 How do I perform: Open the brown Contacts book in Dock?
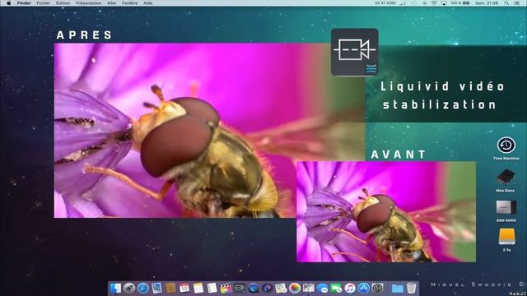pos(170,288)
